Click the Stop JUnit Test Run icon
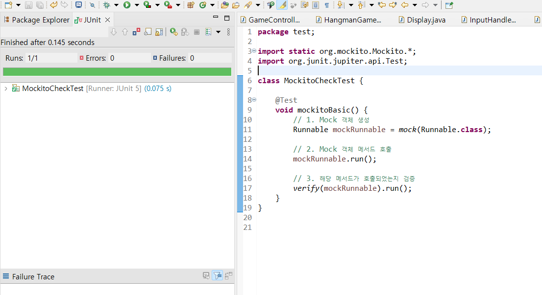This screenshot has height=295, width=542. click(197, 32)
